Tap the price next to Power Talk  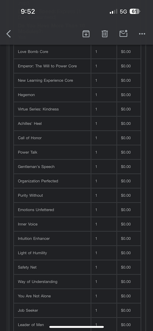(126, 152)
